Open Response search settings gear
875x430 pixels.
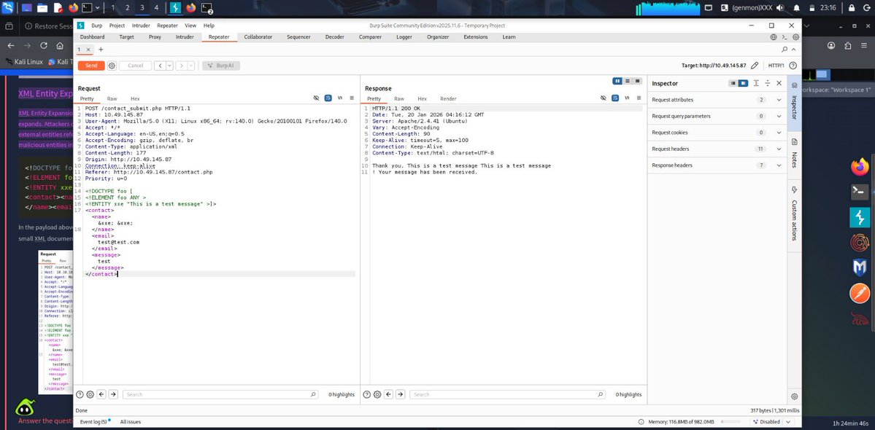click(378, 394)
